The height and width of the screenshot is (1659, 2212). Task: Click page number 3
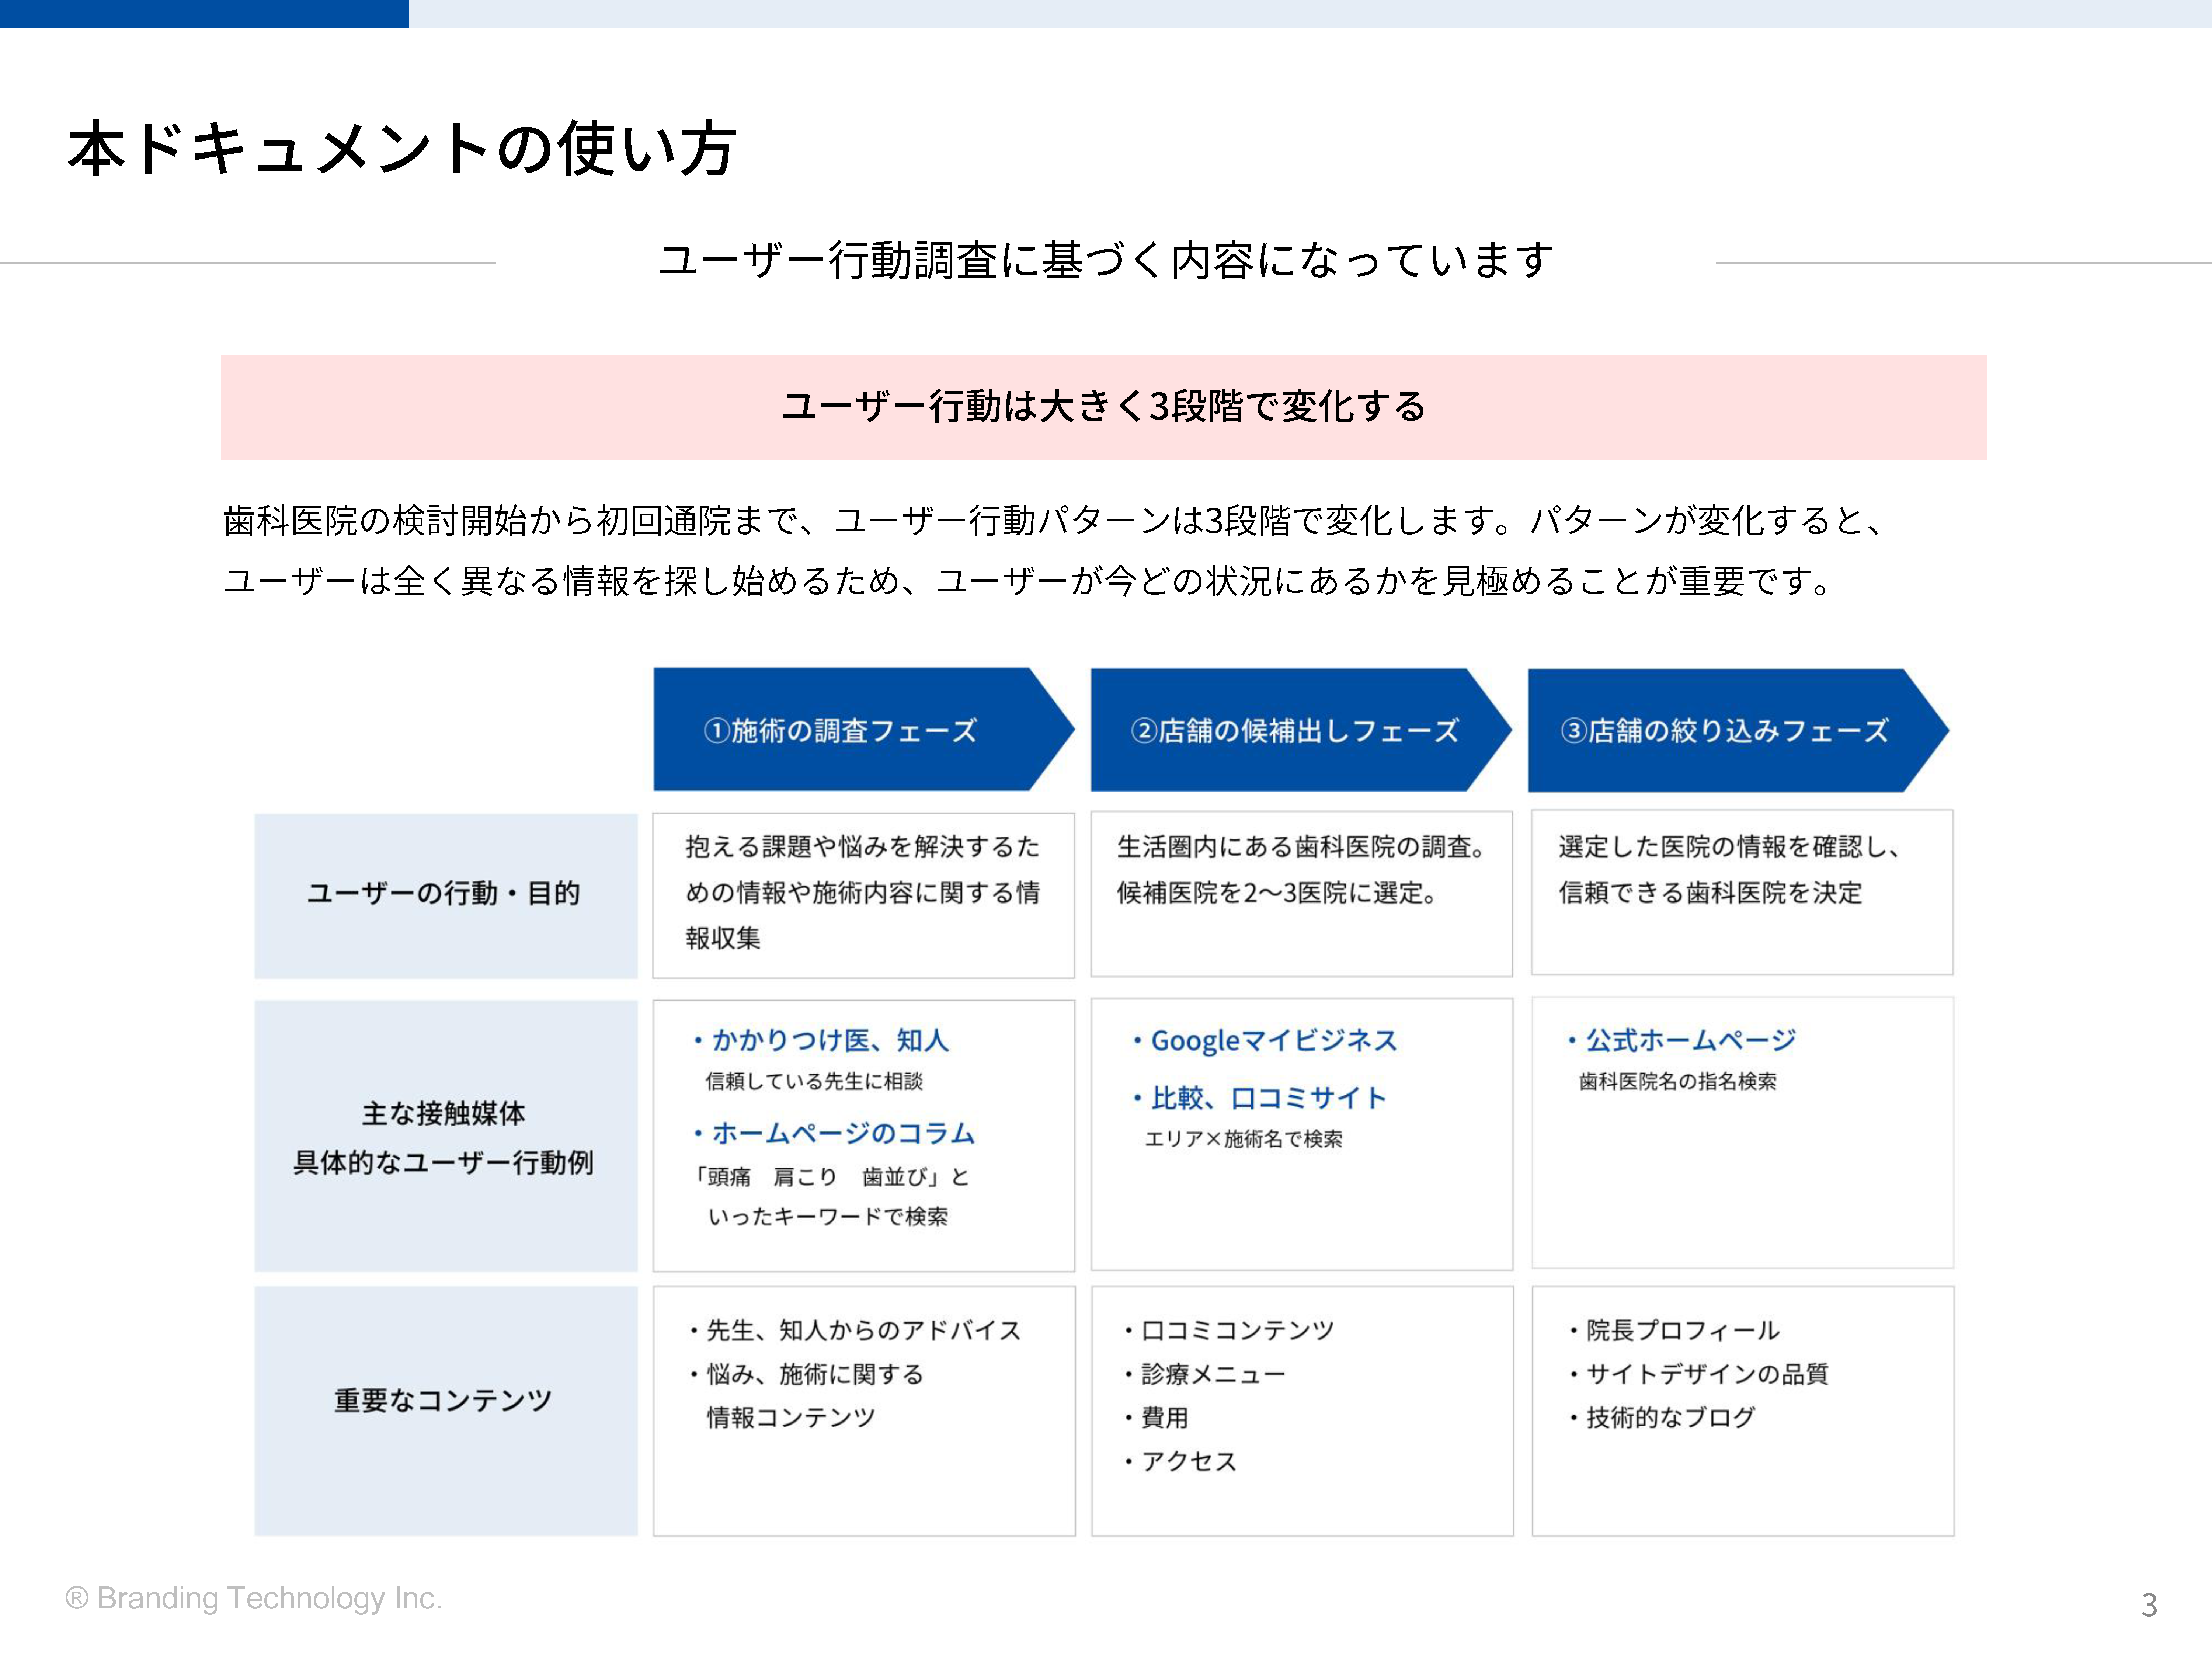pyautogui.click(x=2149, y=1605)
